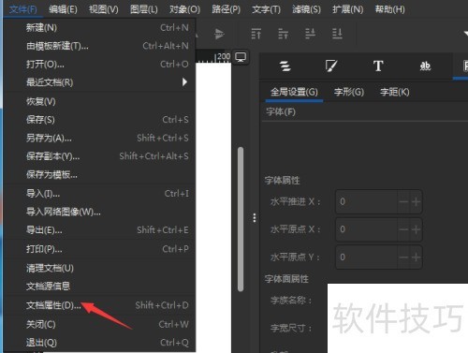Switch to the 字距(K) tab
Image resolution: width=468 pixels, height=353 pixels.
[395, 93]
